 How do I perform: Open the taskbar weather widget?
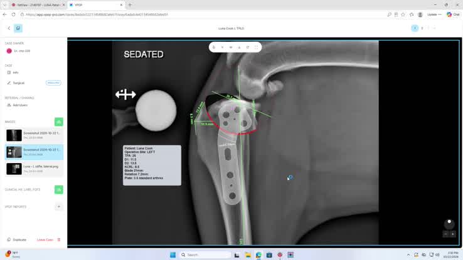(x=12, y=254)
